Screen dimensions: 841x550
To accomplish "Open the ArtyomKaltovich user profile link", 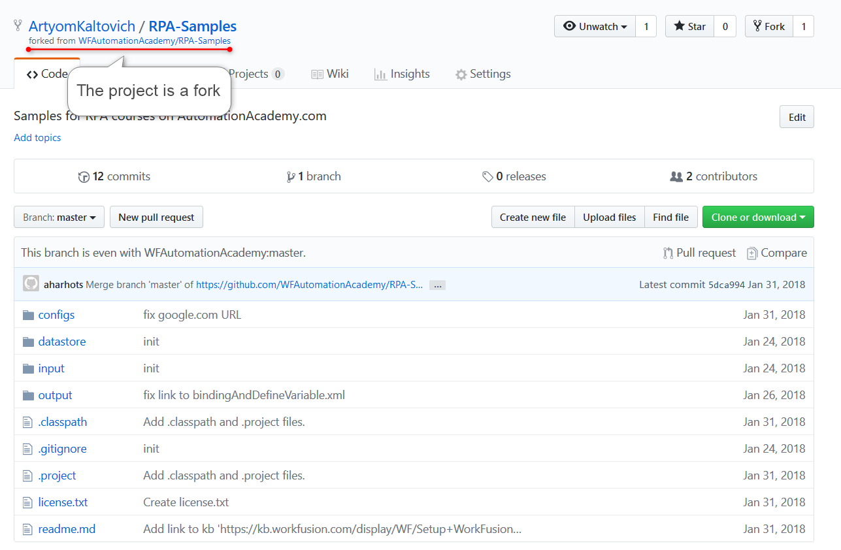I will pyautogui.click(x=82, y=27).
